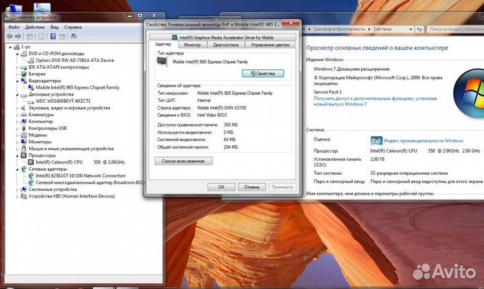Screen dimensions: 484x289
Task: Click the Клавиатуры keyboard icon
Action: point(24,115)
